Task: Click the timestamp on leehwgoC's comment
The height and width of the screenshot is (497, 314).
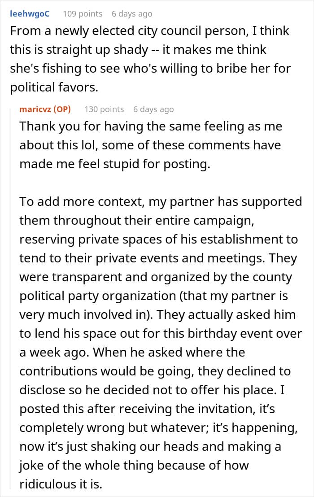Action: (132, 14)
